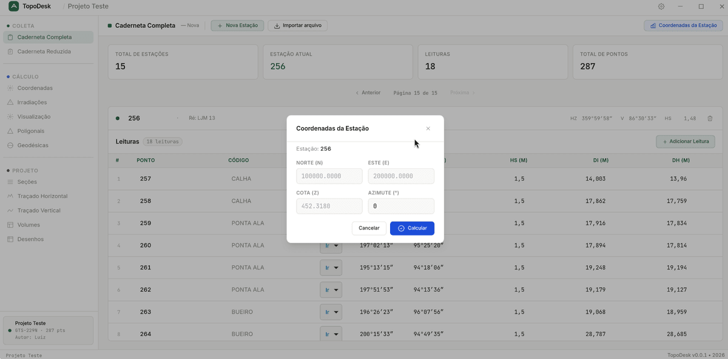
Task: Click the 18 leituras badge
Action: point(163,142)
